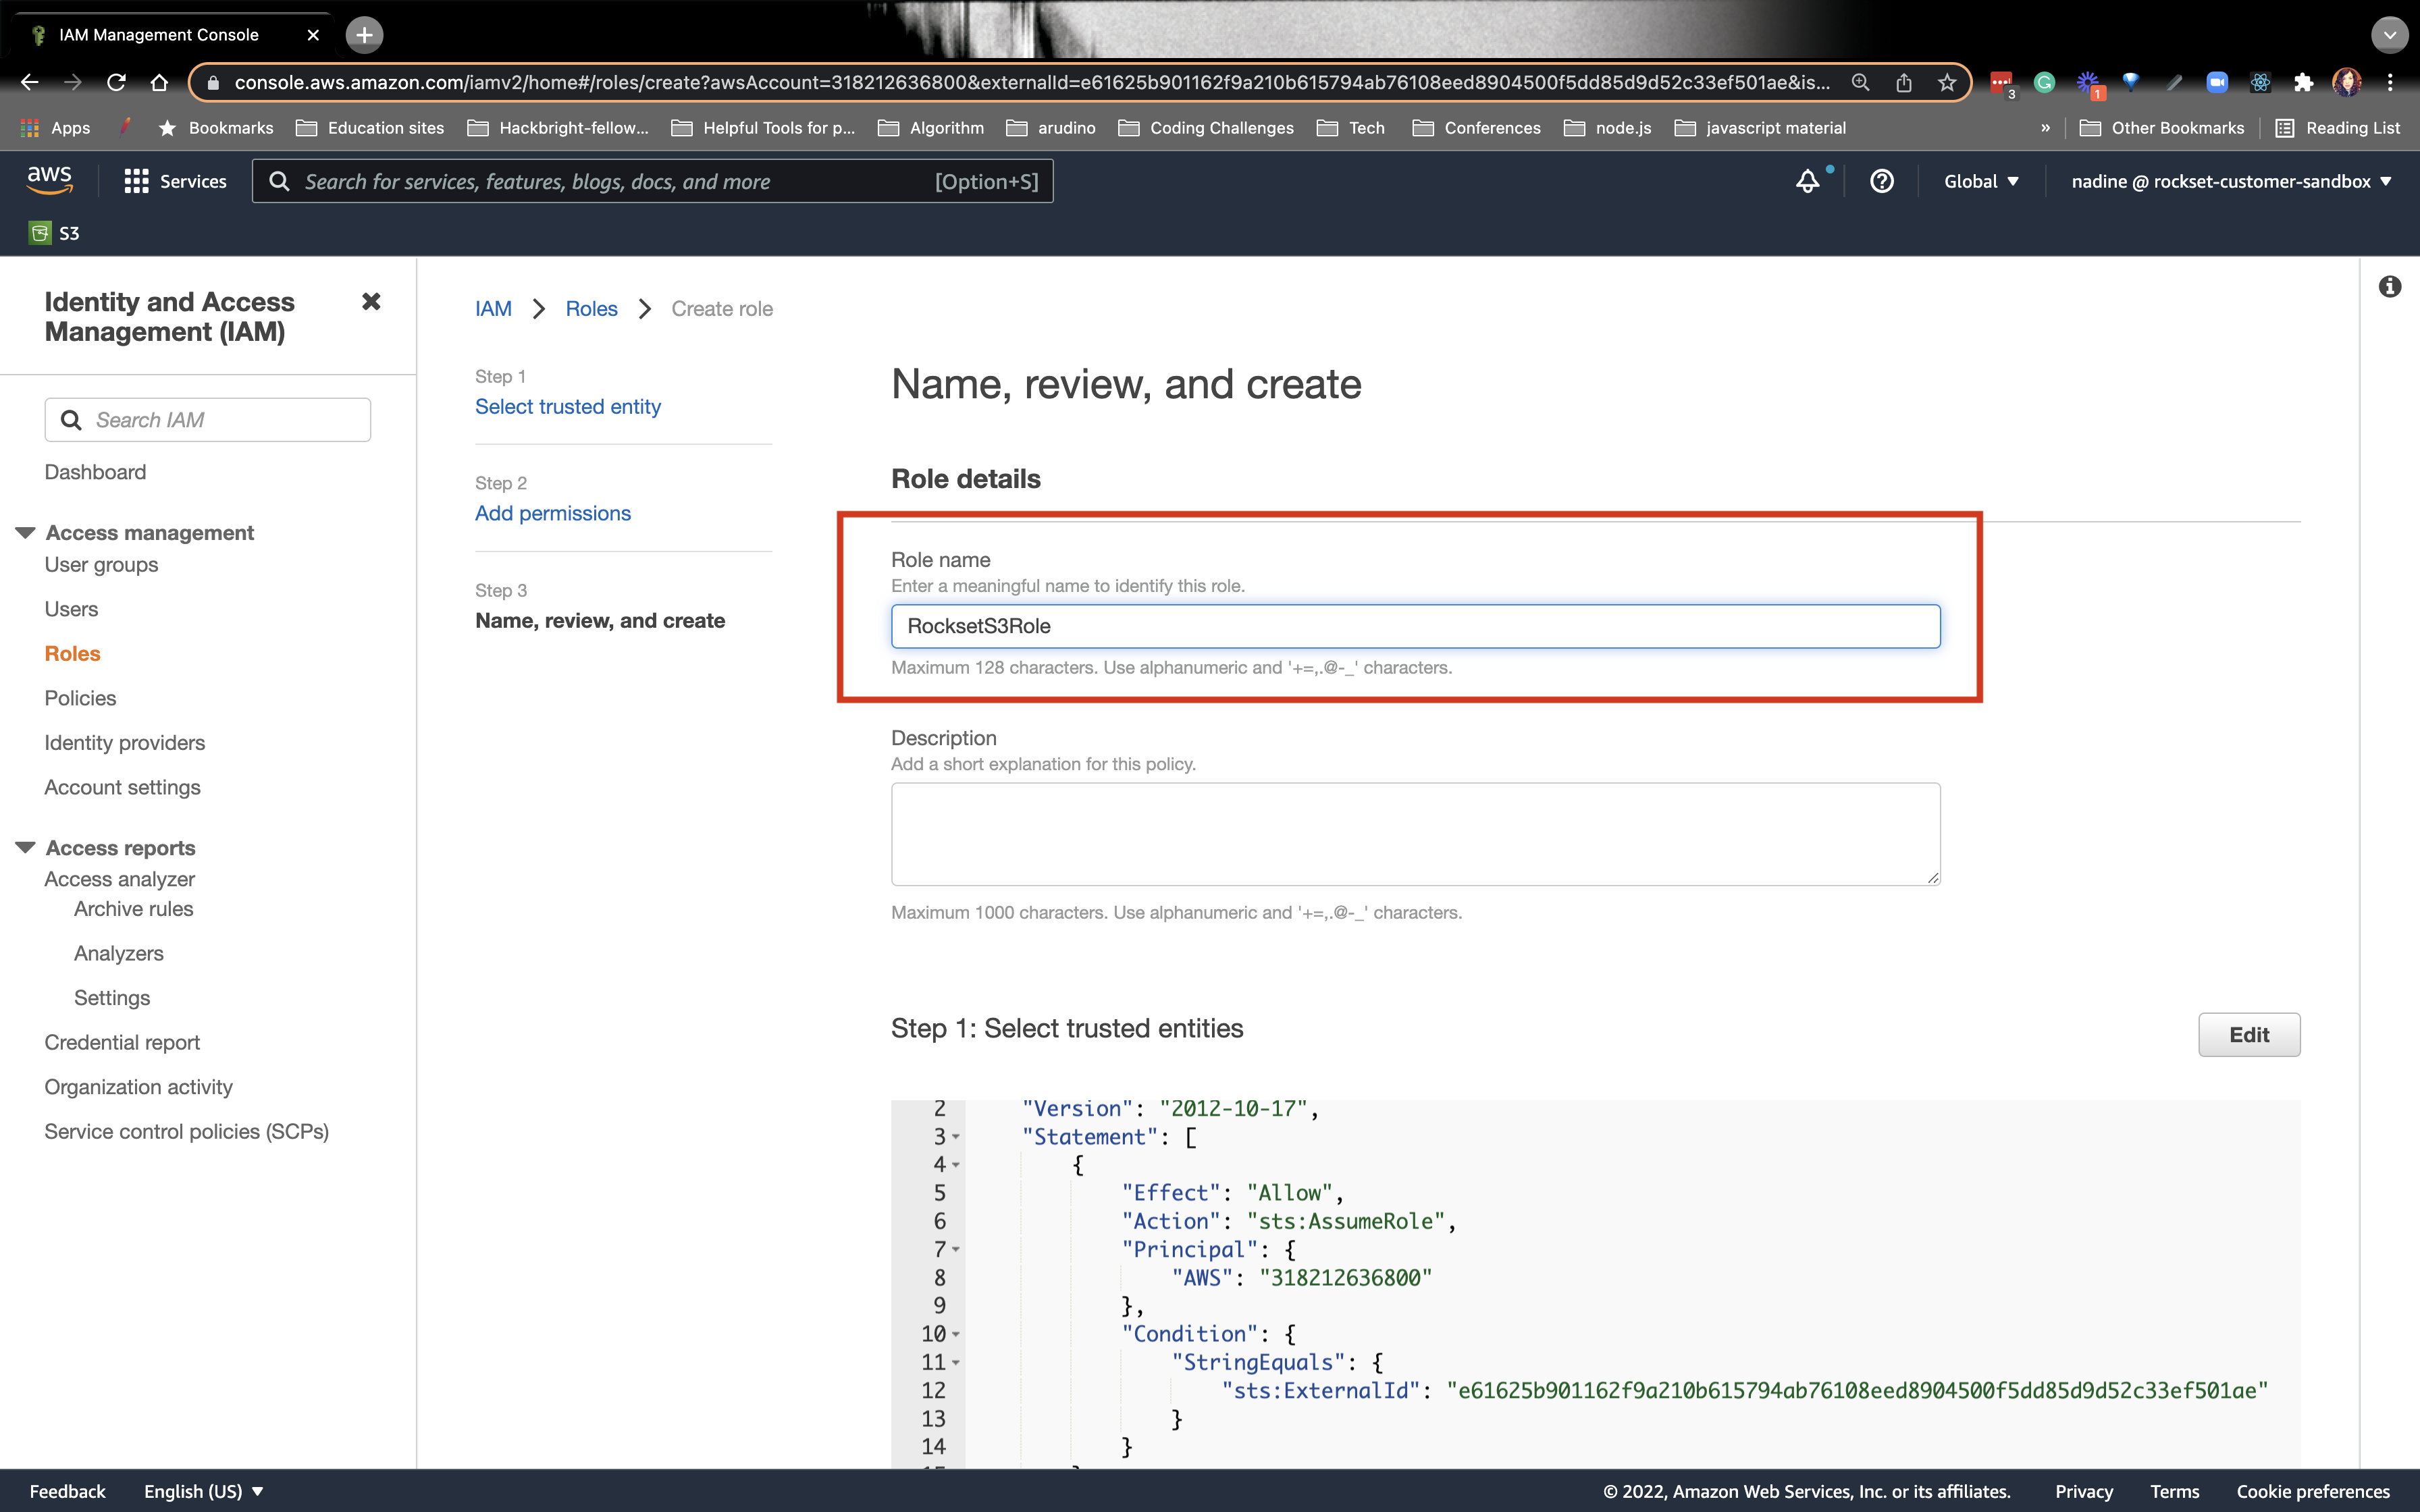Viewport: 2420px width, 1512px height.
Task: Open the AWS help question mark
Action: point(1881,181)
